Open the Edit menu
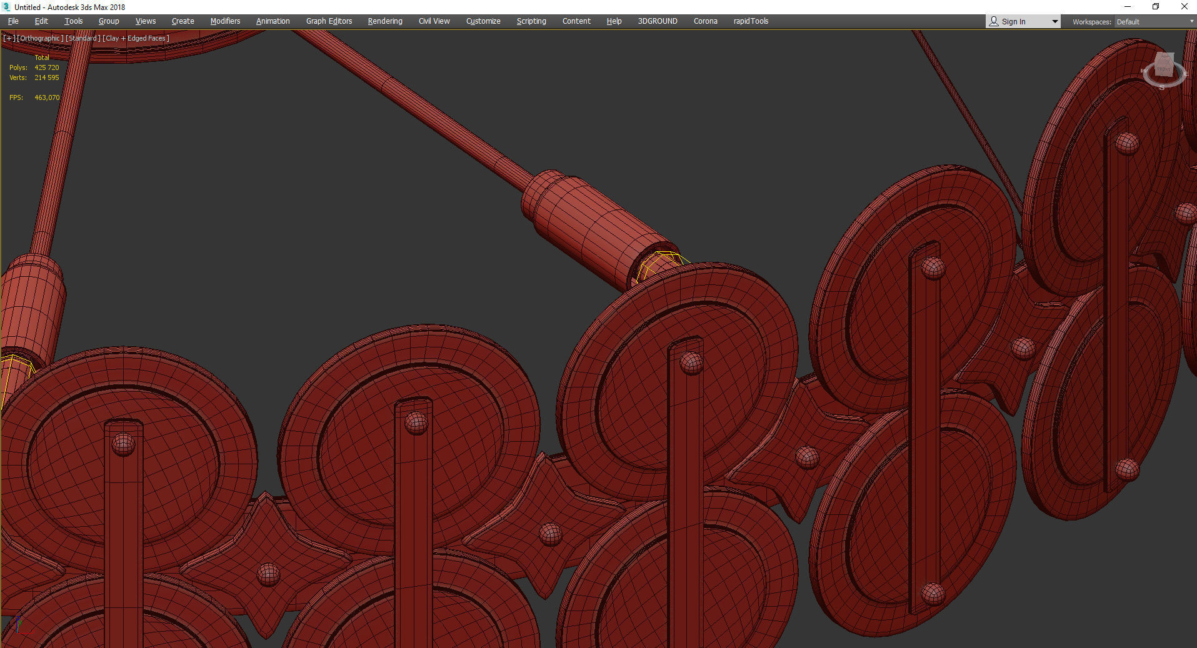This screenshot has height=648, width=1197. (x=41, y=21)
